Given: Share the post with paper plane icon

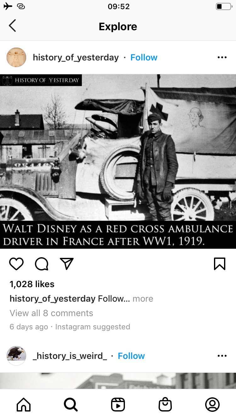Looking at the screenshot, I should [x=67, y=264].
